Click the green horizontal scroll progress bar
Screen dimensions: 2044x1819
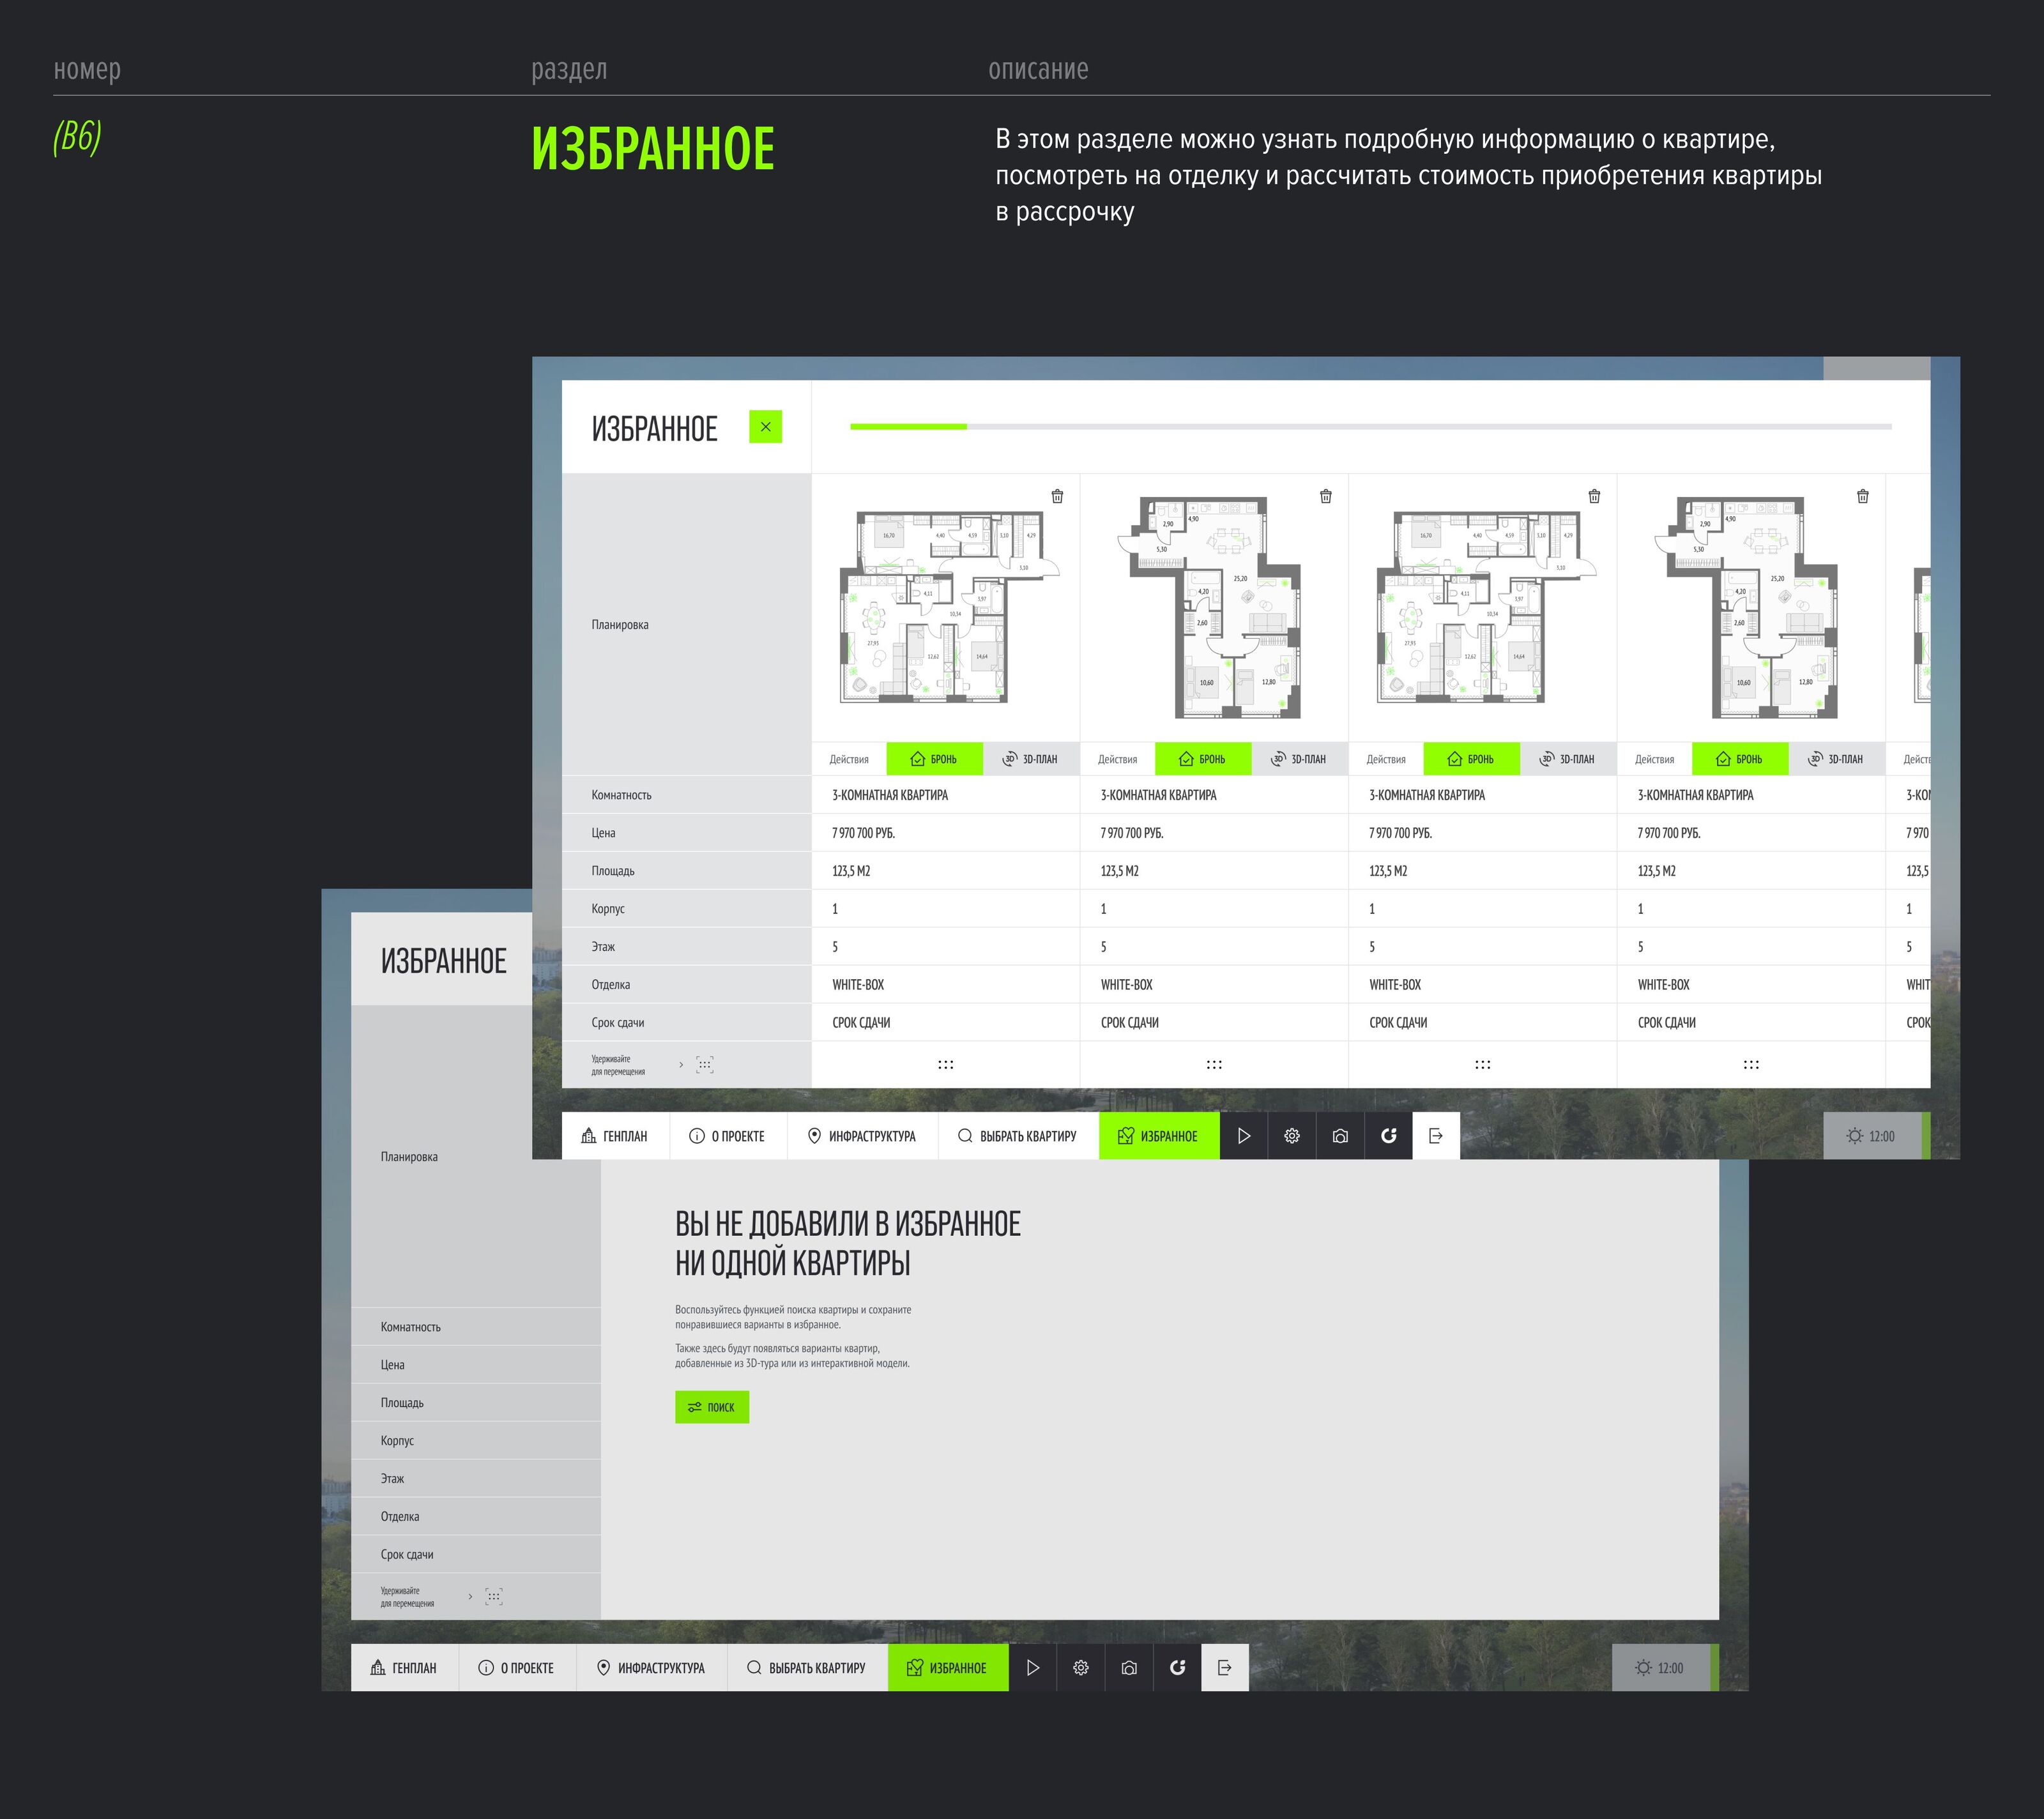coord(908,427)
